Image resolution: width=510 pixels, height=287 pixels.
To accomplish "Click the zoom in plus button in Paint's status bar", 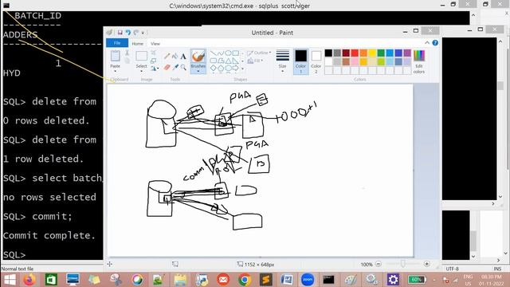I will [427, 264].
